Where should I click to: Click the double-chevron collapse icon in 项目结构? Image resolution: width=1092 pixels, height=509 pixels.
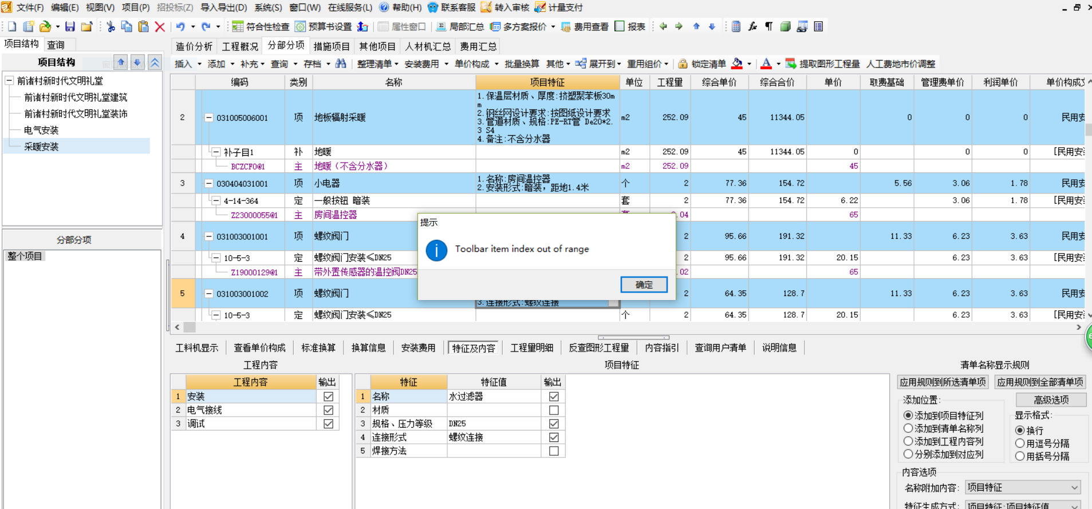tap(155, 62)
